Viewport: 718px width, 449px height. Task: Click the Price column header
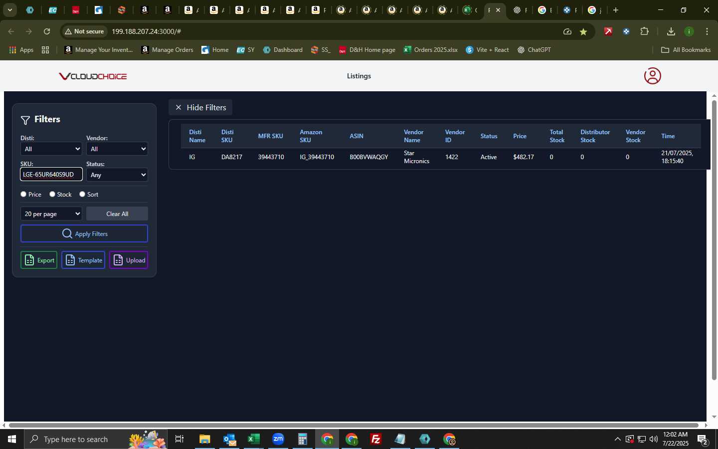(520, 136)
